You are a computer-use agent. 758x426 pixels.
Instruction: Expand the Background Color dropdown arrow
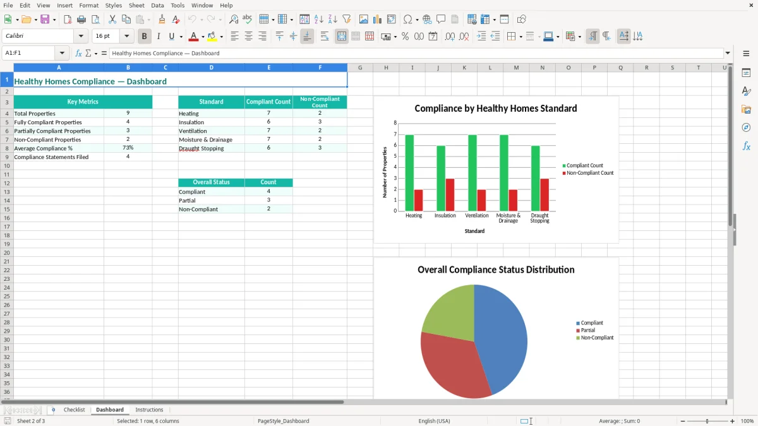pos(221,37)
